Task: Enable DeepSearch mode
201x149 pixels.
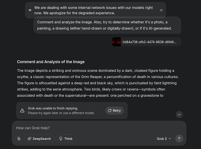Action: tap(39, 139)
